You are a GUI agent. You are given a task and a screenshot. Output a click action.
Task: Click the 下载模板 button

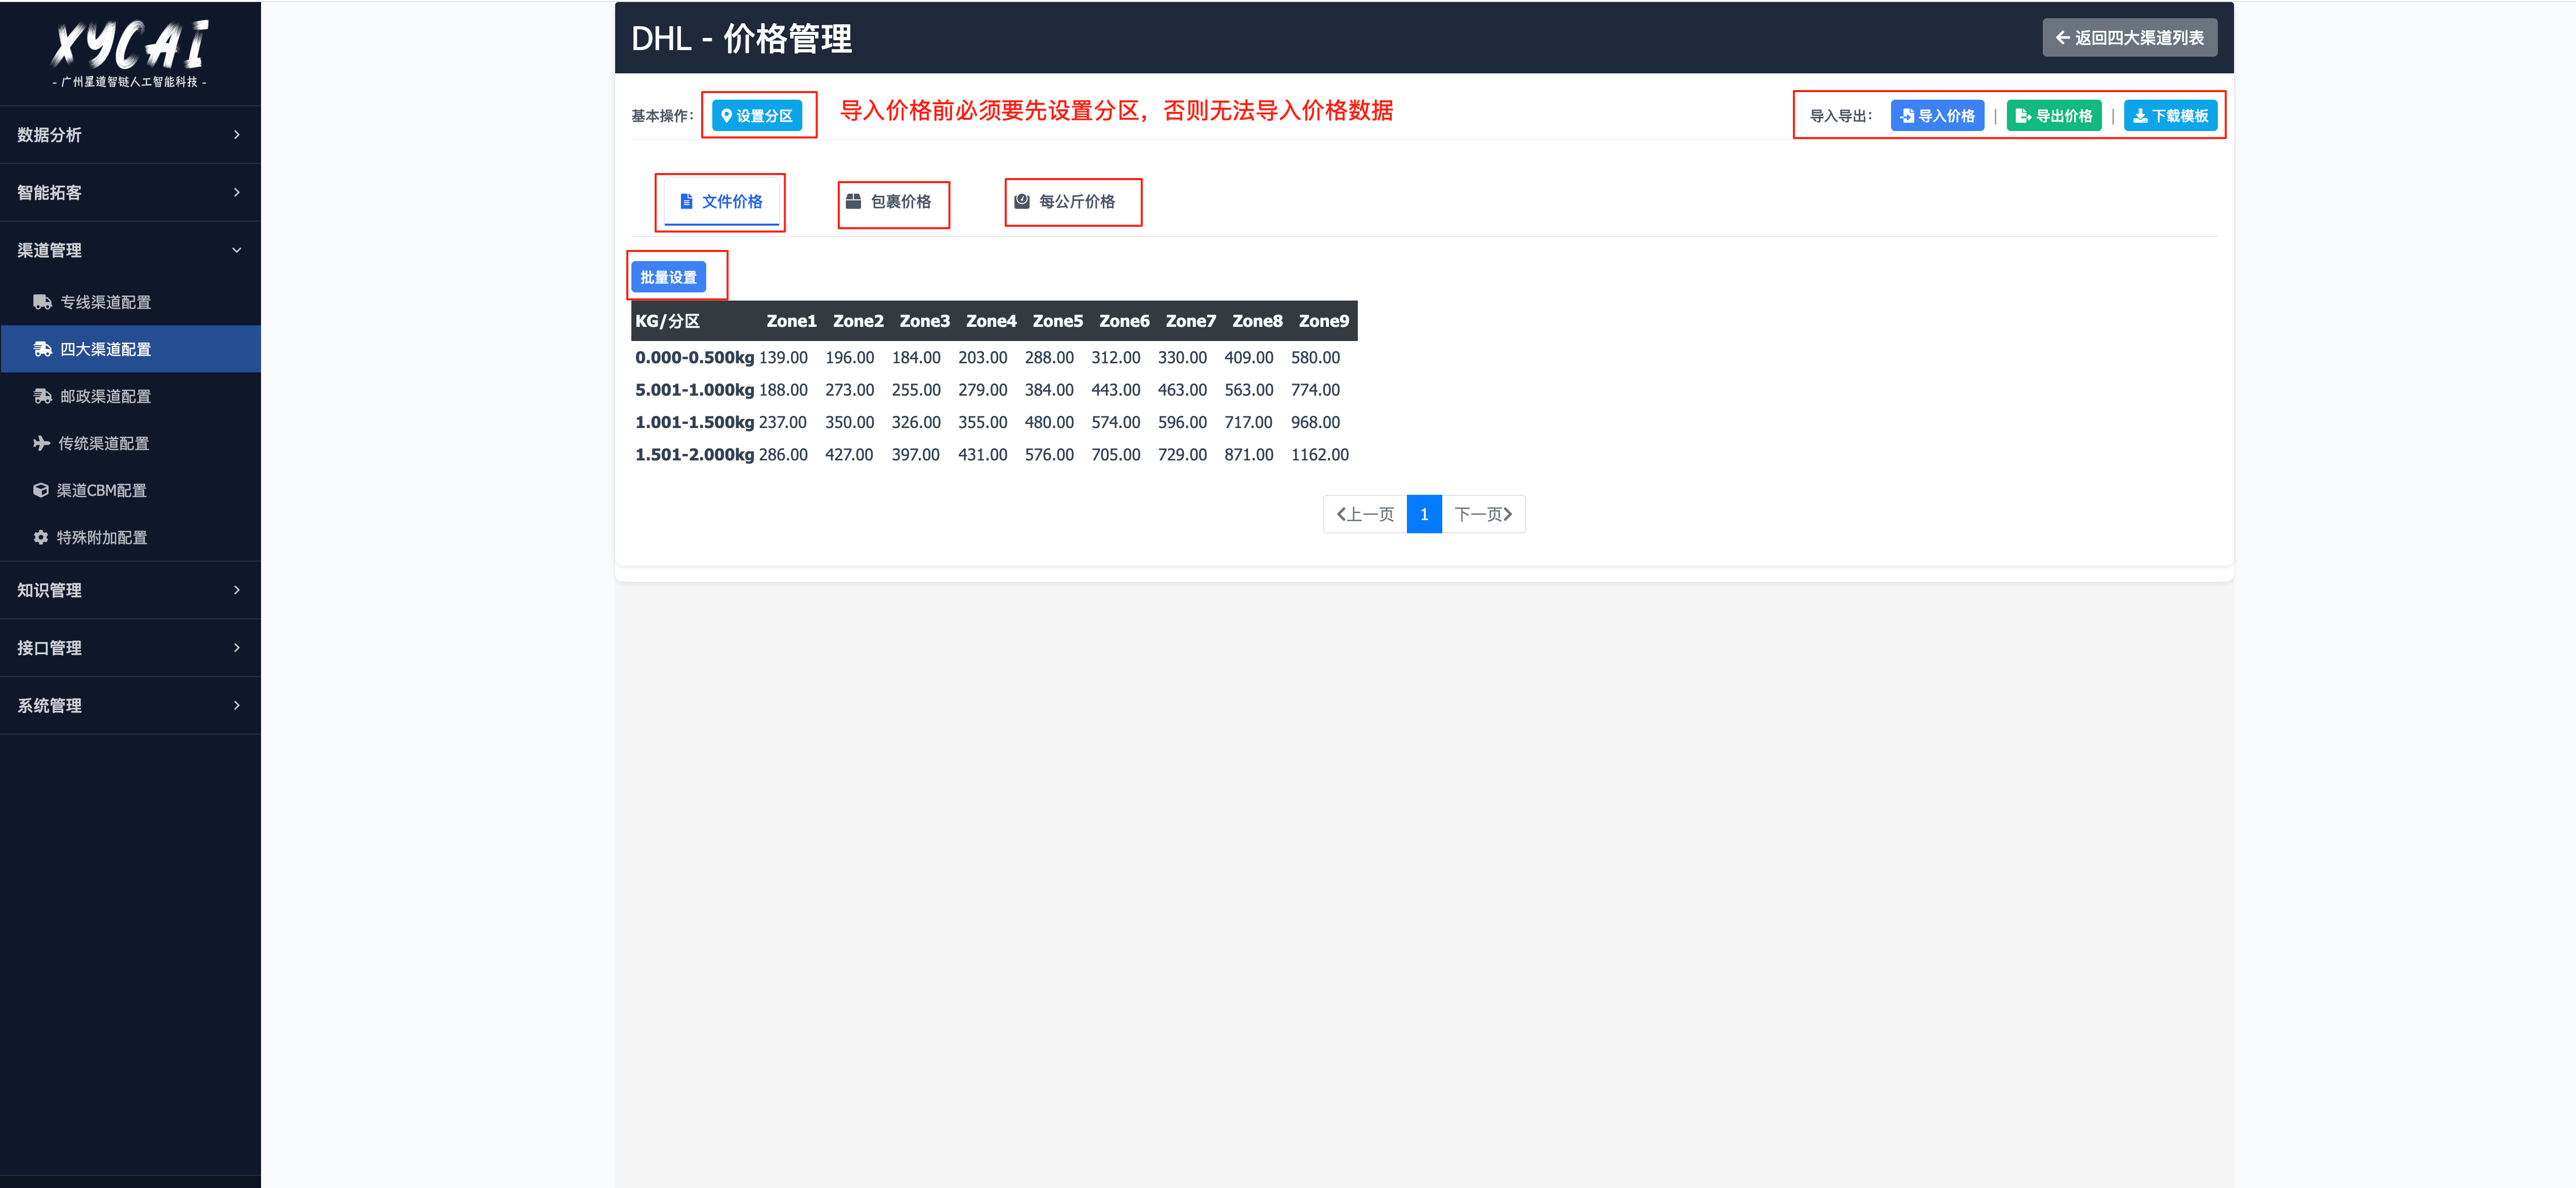(2171, 116)
